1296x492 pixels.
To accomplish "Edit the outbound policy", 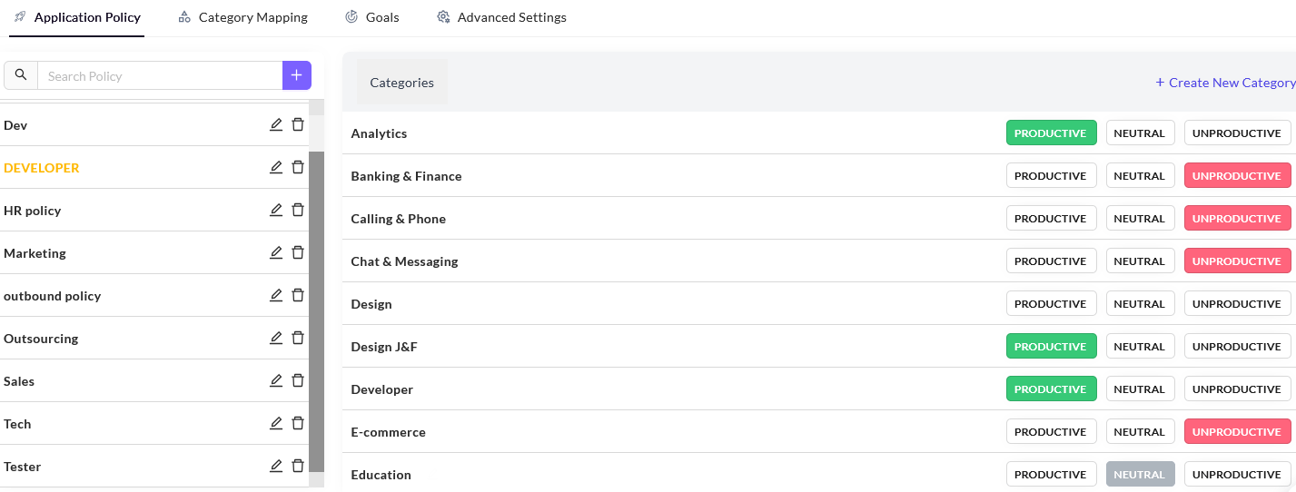I will (276, 295).
